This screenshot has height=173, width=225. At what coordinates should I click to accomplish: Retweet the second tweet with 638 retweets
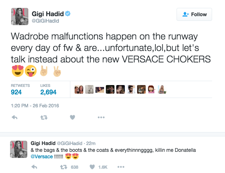[x=63, y=167]
